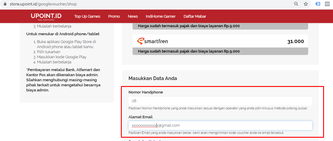Click the smartfren logo
This screenshot has height=141, width=333.
coord(153,41)
